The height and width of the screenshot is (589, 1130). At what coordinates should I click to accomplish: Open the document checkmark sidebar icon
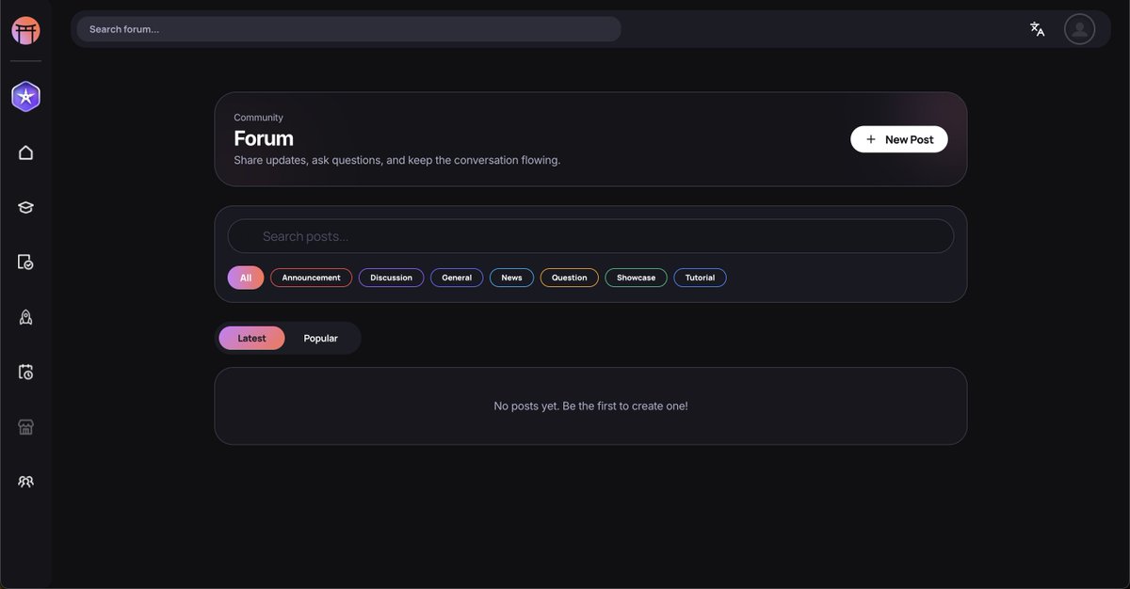(x=25, y=263)
